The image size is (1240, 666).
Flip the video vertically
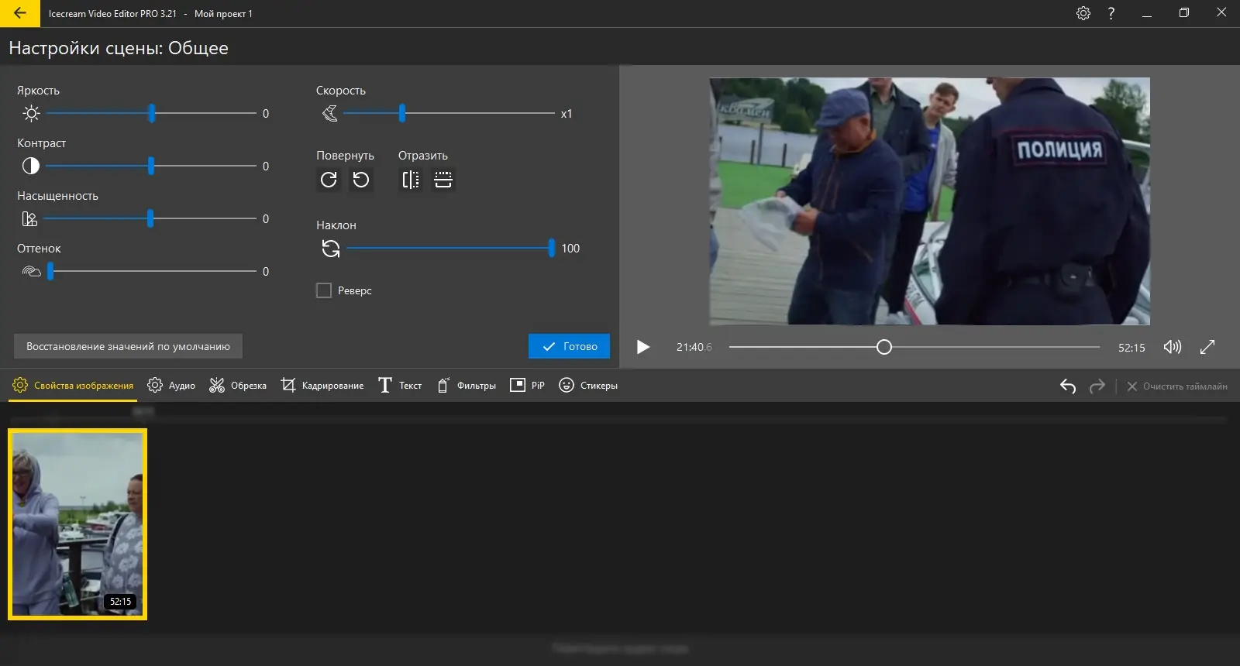443,180
